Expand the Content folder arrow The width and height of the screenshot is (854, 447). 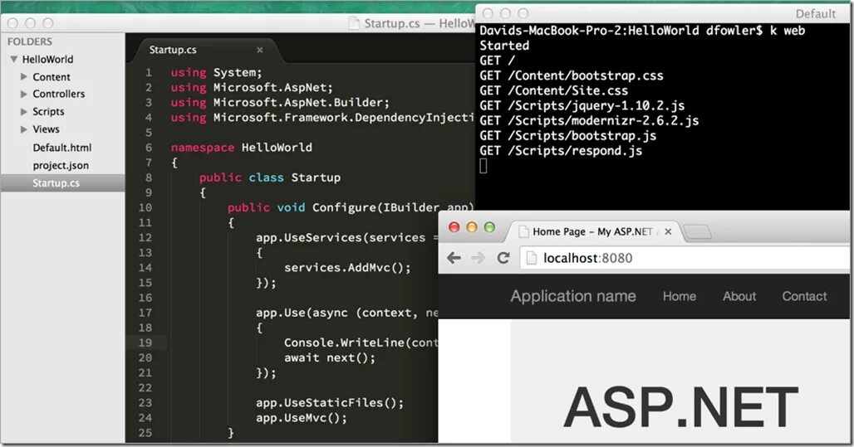[x=23, y=76]
